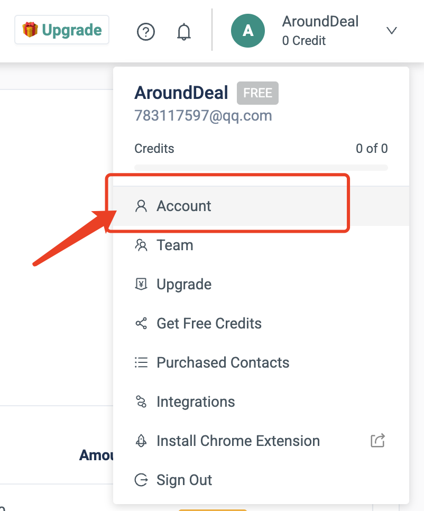424x511 pixels.
Task: Select Account menu item
Action: tap(184, 206)
